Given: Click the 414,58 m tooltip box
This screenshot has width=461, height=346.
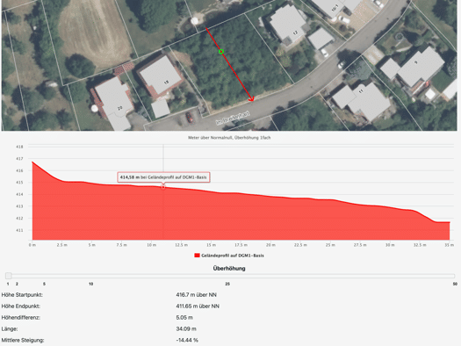Looking at the screenshot, I should point(163,177).
